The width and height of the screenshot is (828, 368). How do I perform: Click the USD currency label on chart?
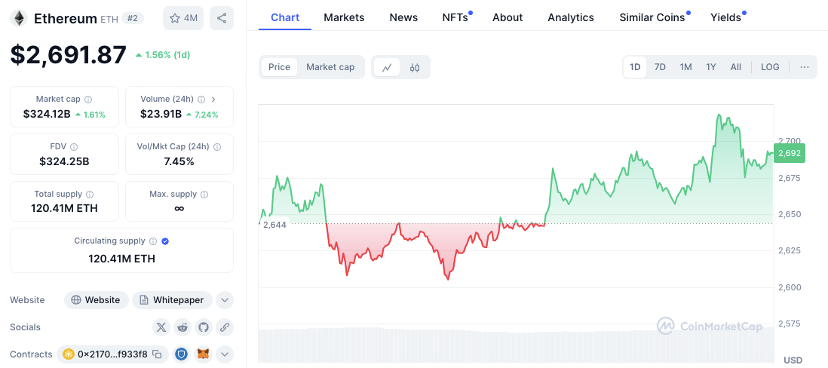coord(793,360)
